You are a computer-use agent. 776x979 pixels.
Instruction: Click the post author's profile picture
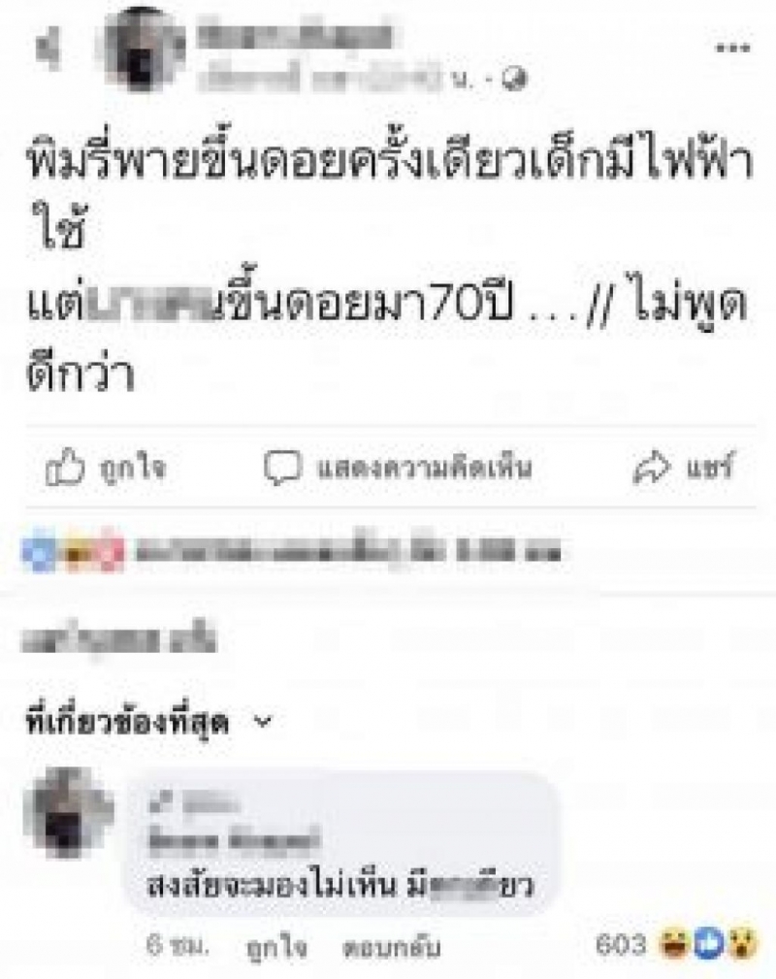[145, 49]
